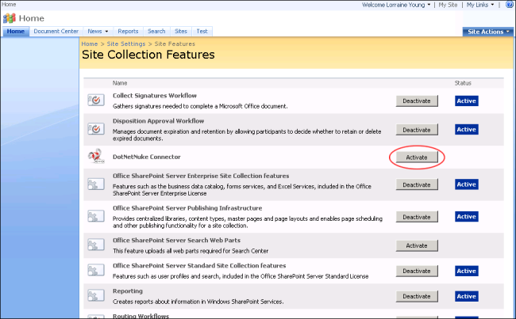The image size is (516, 319).
Task: Click the DotNetNuke Connector feature name
Action: (x=146, y=157)
